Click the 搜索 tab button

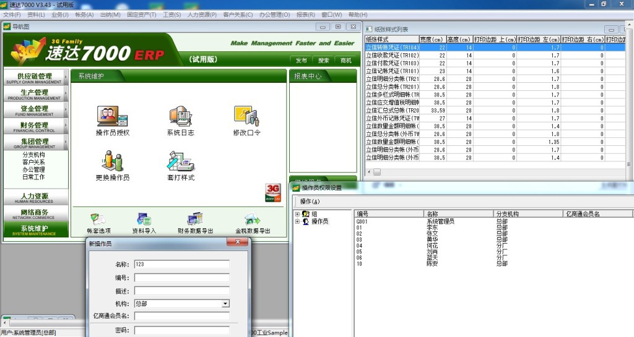click(323, 61)
